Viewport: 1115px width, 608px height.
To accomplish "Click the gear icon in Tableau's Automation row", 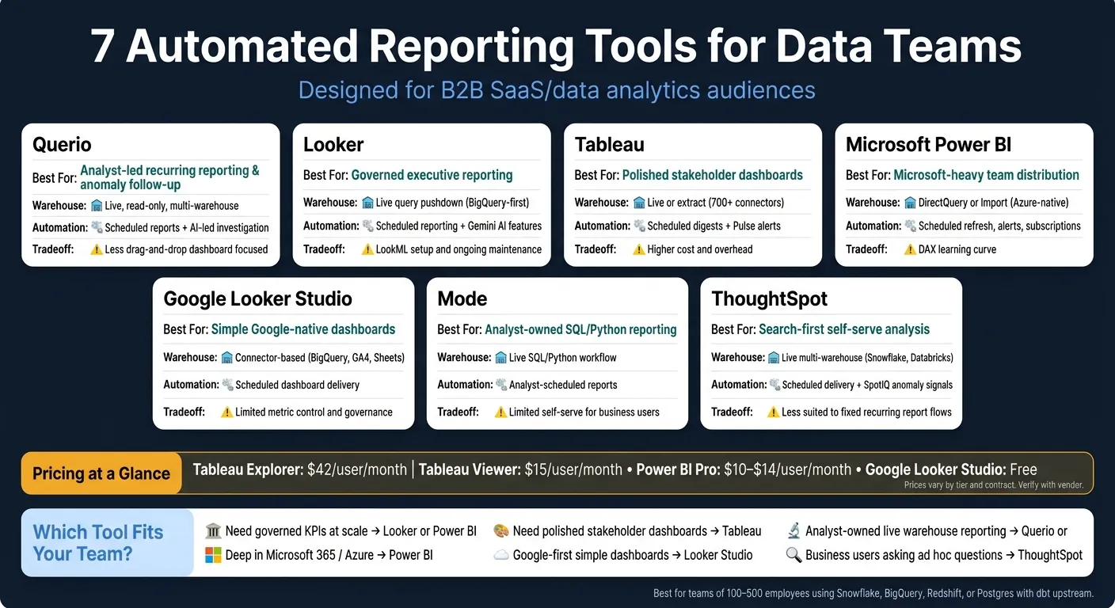I will [639, 226].
